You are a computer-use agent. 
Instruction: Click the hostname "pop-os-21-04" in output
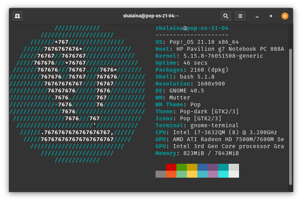click(208, 28)
